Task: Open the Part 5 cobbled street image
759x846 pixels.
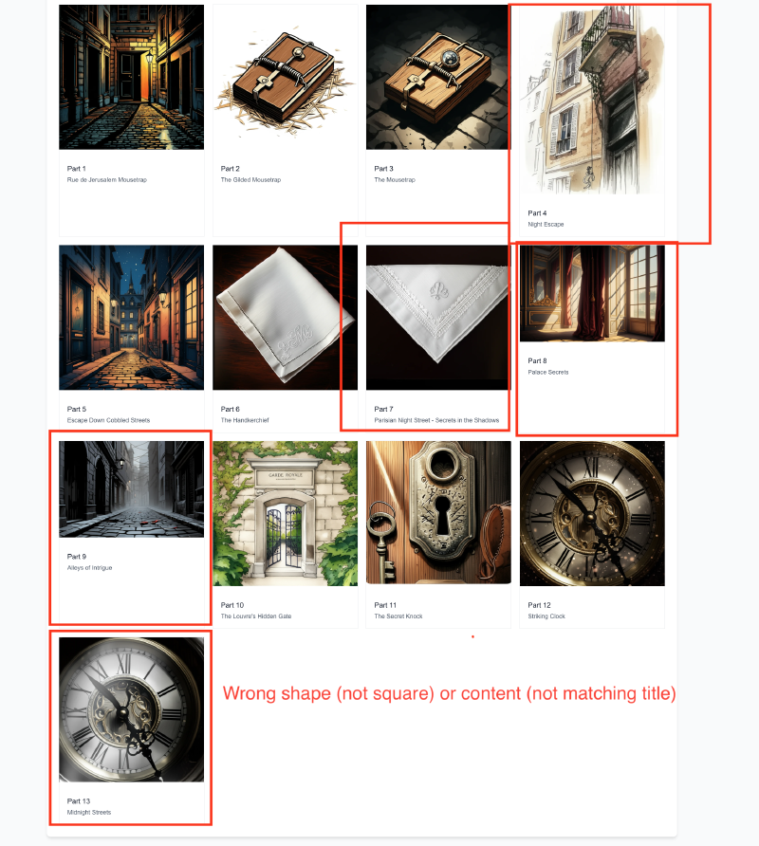Action: (x=131, y=317)
